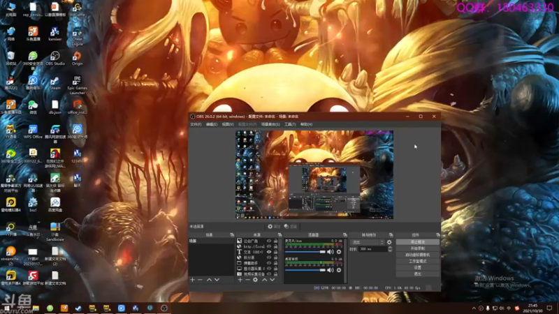Image resolution: width=559 pixels, height=314 pixels.
Task: Toggle visibility of the 视频采集设备 source
Action: (269, 274)
